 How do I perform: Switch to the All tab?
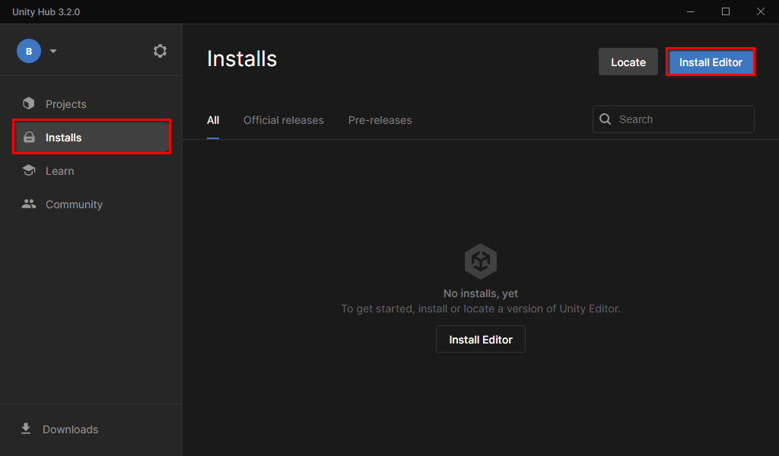click(213, 120)
